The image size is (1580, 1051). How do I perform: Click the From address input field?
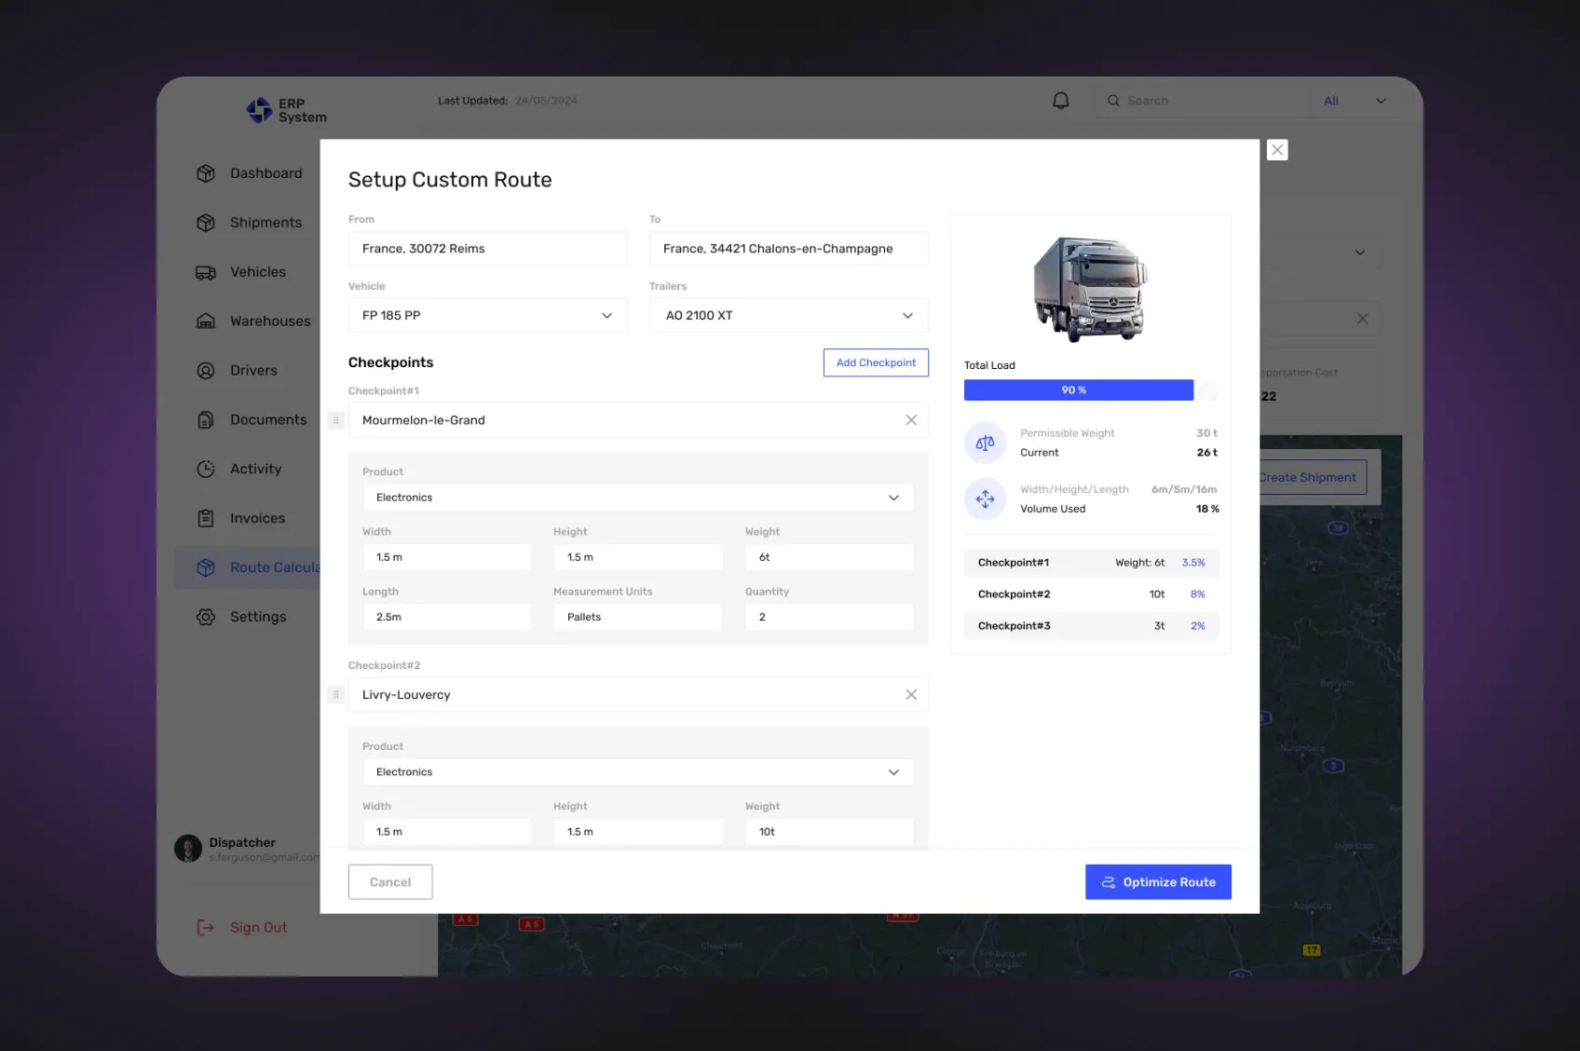(x=487, y=249)
